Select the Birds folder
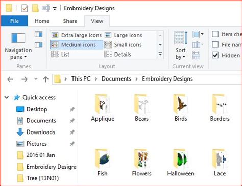 click(181, 108)
